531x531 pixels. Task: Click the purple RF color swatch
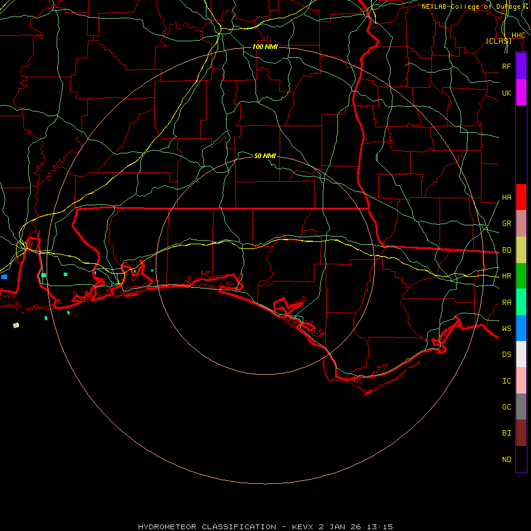coord(521,66)
